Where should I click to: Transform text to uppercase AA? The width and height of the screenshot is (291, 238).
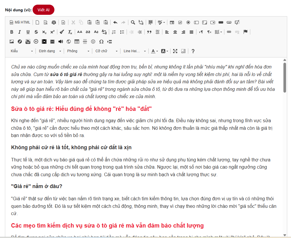click(80, 32)
